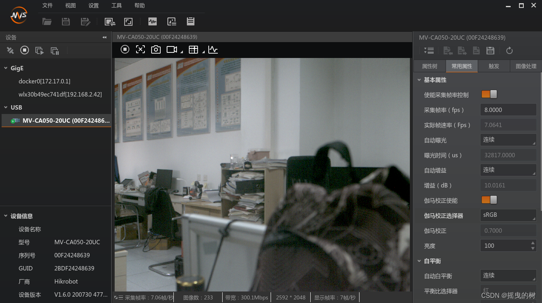This screenshot has height=303, width=542.
Task: Click the batch stop acquisition icon
Action: 55,50
